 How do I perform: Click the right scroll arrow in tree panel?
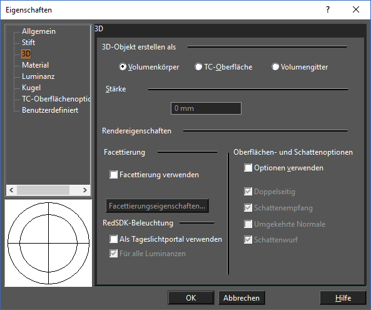(x=85, y=190)
